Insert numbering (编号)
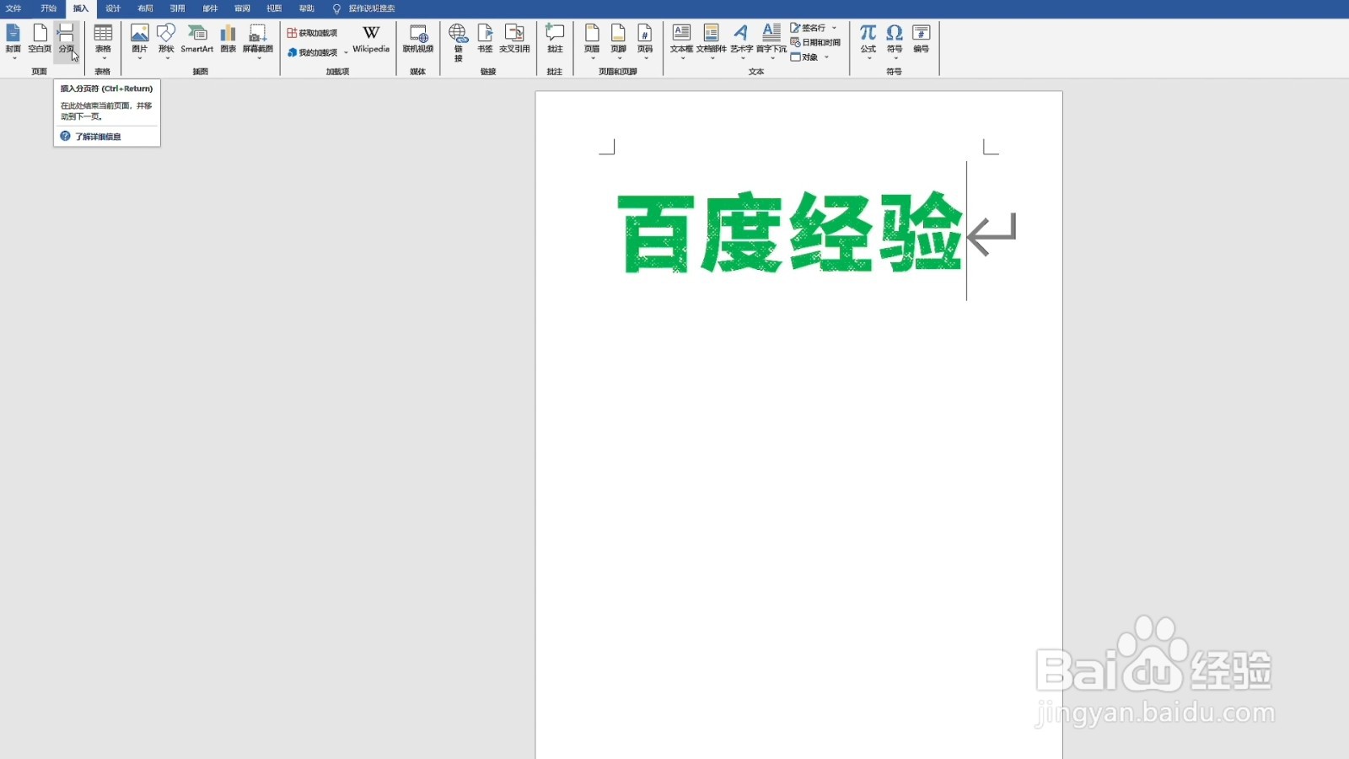This screenshot has height=759, width=1349. point(922,39)
